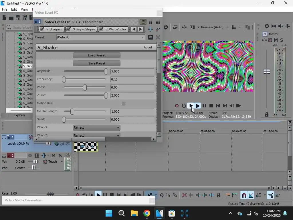This screenshot has width=293, height=220.
Task: Open the Wrap Y Reflect dropdown
Action: click(97, 135)
